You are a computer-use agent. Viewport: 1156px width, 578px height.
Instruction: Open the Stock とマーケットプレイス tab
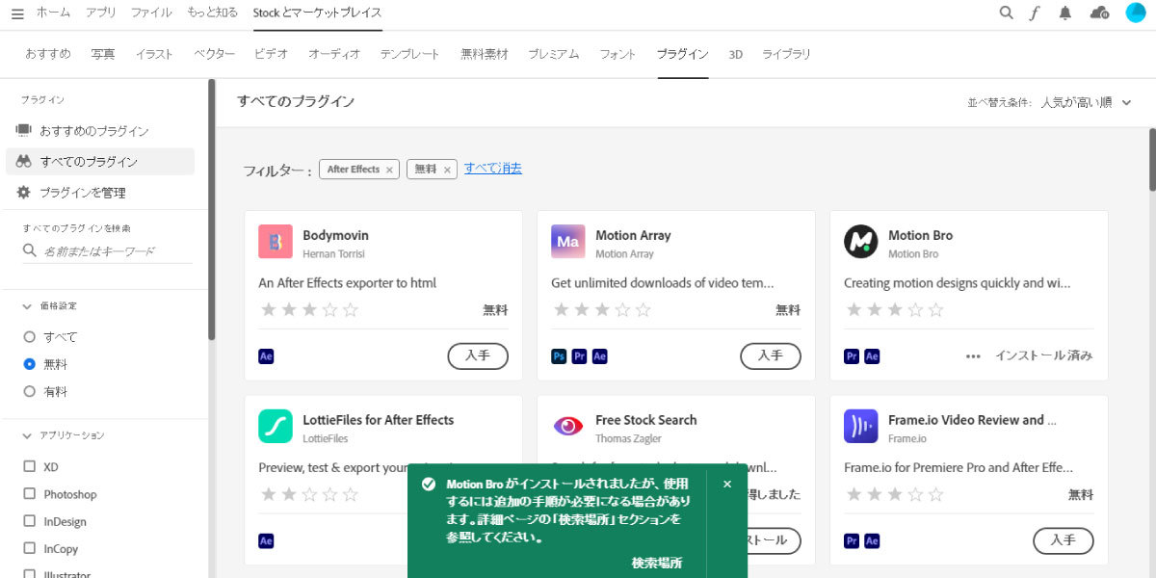[317, 13]
